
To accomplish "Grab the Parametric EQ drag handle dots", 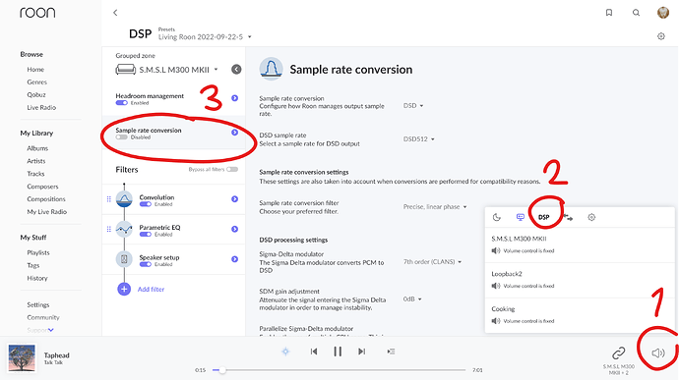I will [x=108, y=229].
